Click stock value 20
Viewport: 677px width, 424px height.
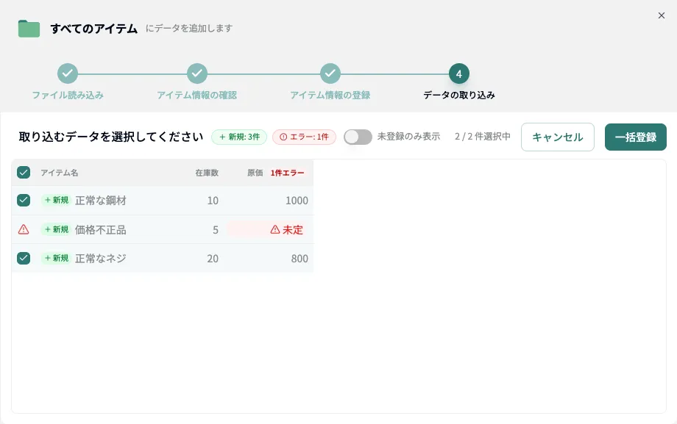tap(213, 259)
